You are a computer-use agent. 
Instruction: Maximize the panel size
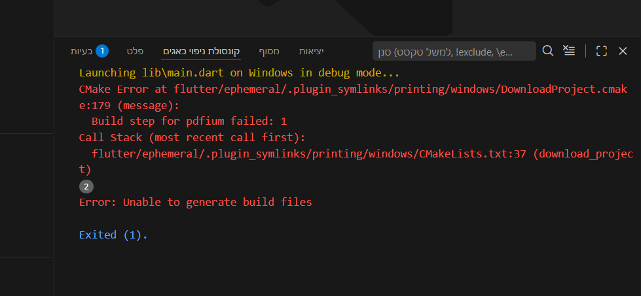pos(601,51)
